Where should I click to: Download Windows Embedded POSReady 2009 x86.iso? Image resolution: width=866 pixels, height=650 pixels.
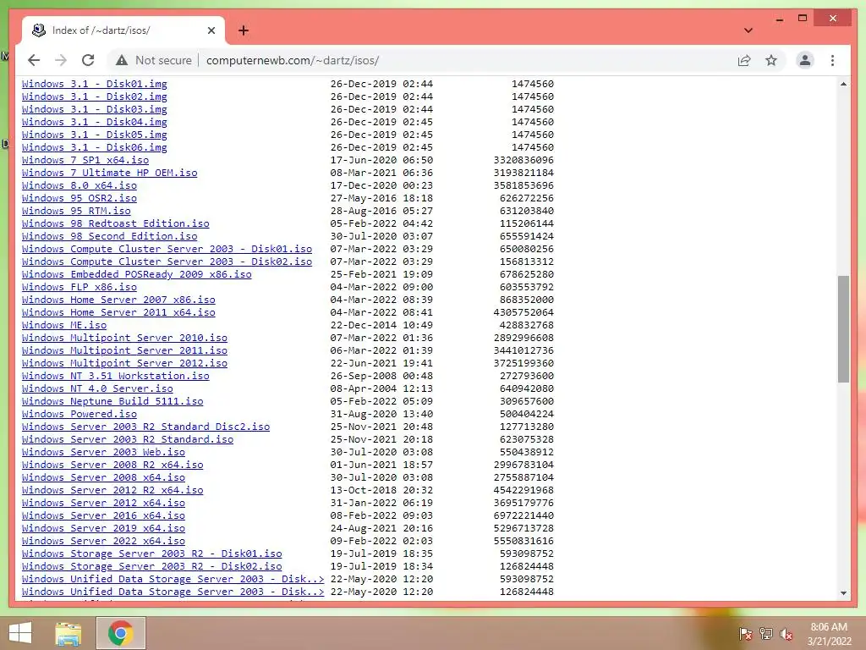pos(136,275)
